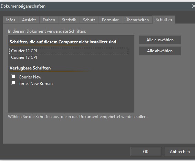Screen dimensions: 195x161
Task: Tick the Times New Roman checkbox
Action: point(13,83)
